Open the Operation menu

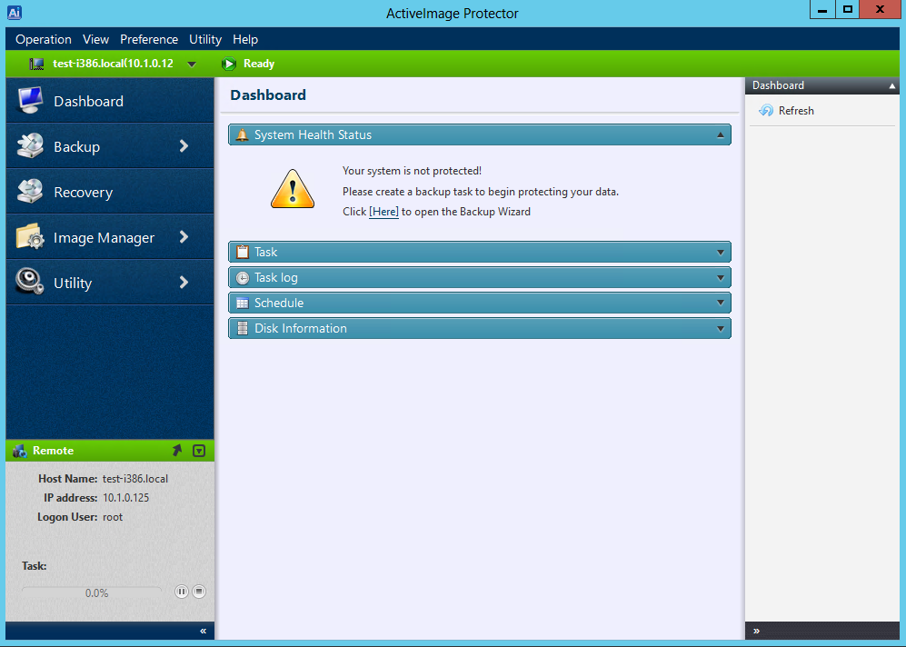[x=43, y=39]
